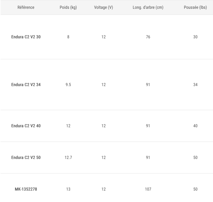
Task: Click the 76 shaft length cell
Action: (148, 37)
